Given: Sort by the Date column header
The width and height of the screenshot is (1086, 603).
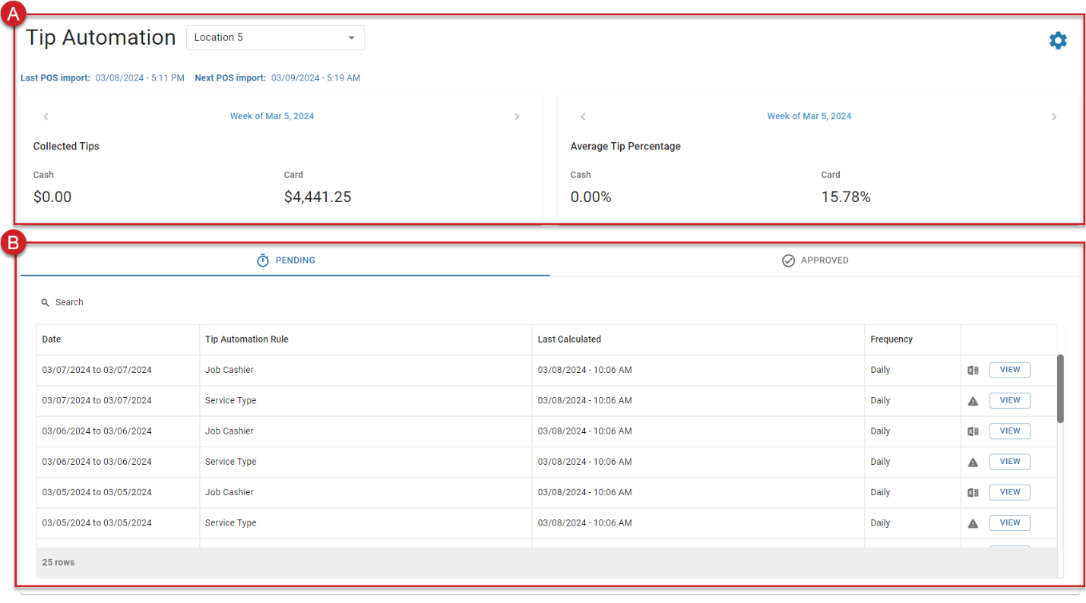Looking at the screenshot, I should pyautogui.click(x=118, y=339).
